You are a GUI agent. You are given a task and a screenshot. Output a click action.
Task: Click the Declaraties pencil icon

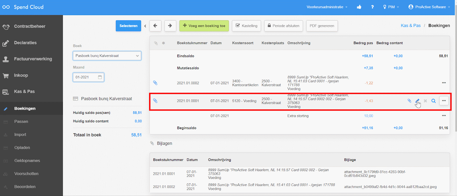tap(6, 43)
